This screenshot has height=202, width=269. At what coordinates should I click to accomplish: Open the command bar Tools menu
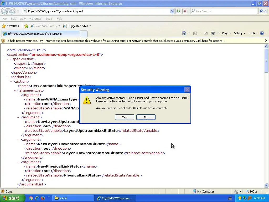click(253, 33)
